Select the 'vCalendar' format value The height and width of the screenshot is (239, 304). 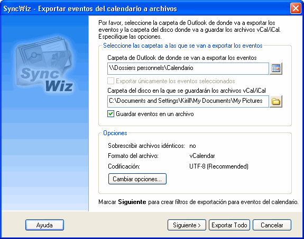(x=202, y=156)
